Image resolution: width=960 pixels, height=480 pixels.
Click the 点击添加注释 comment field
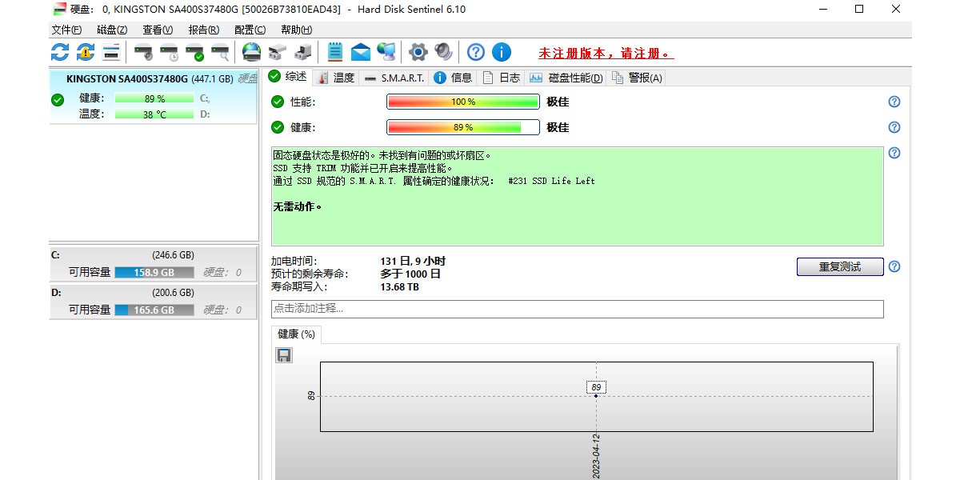[577, 309]
